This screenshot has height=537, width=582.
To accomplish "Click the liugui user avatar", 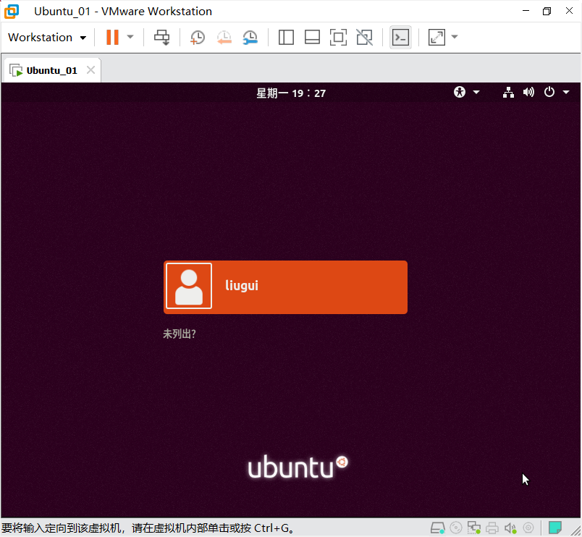I will 189,286.
